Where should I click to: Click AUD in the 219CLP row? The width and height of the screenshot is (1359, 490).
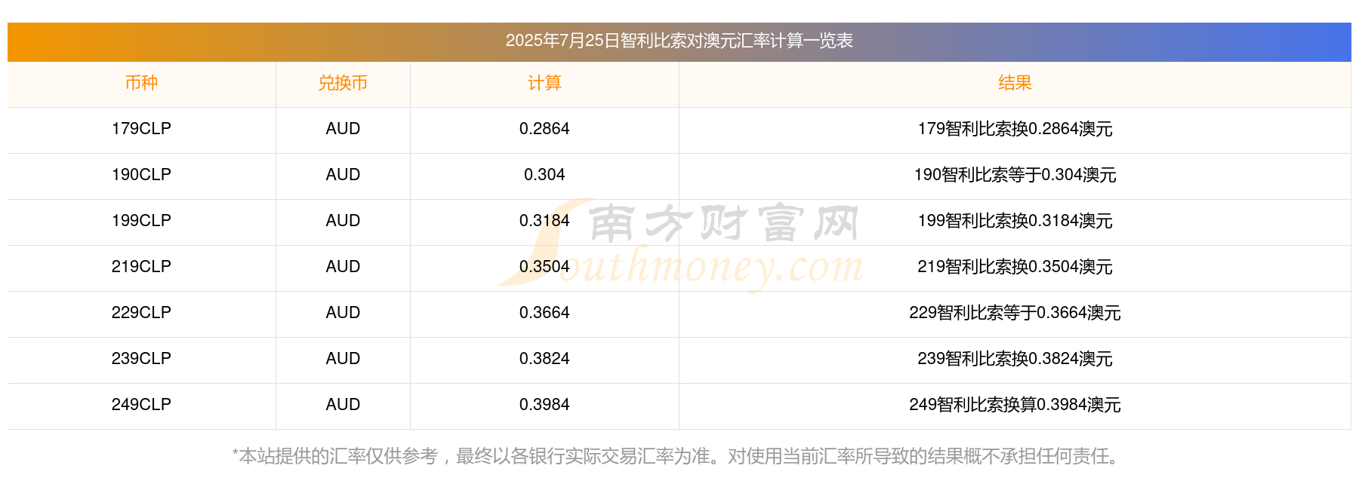pyautogui.click(x=343, y=267)
